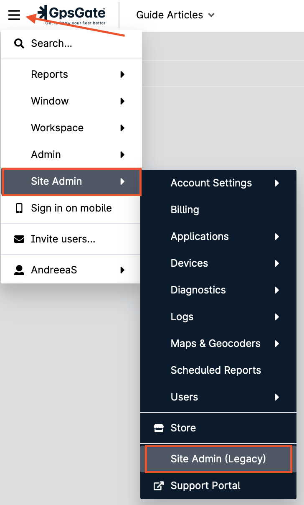Expand the Reports submenu arrow

tap(122, 74)
